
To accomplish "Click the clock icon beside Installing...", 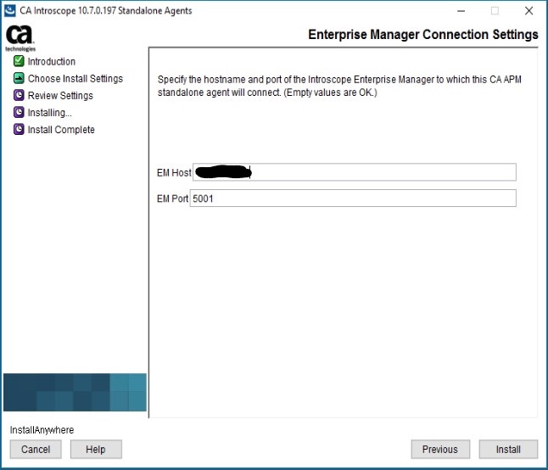I will point(19,112).
